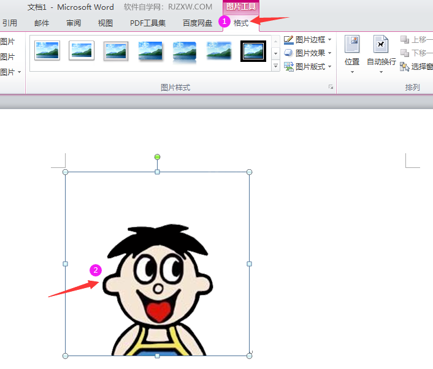The height and width of the screenshot is (369, 433).
Task: Apply the fifth reflected rounded picture style
Action: coord(185,52)
